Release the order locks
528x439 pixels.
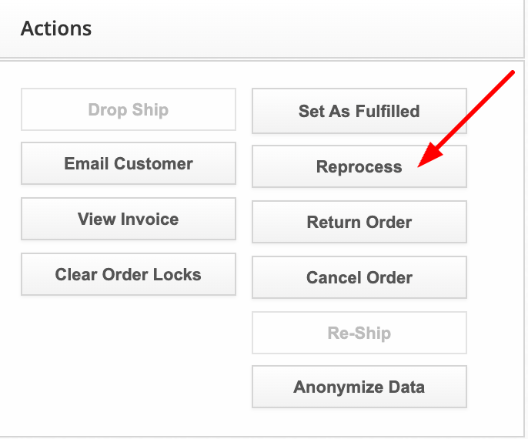click(128, 274)
